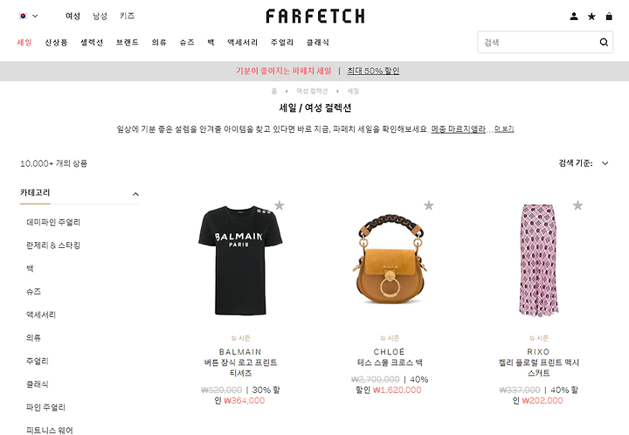Click the 더 보기 link
This screenshot has height=435, width=629.
pyautogui.click(x=504, y=129)
